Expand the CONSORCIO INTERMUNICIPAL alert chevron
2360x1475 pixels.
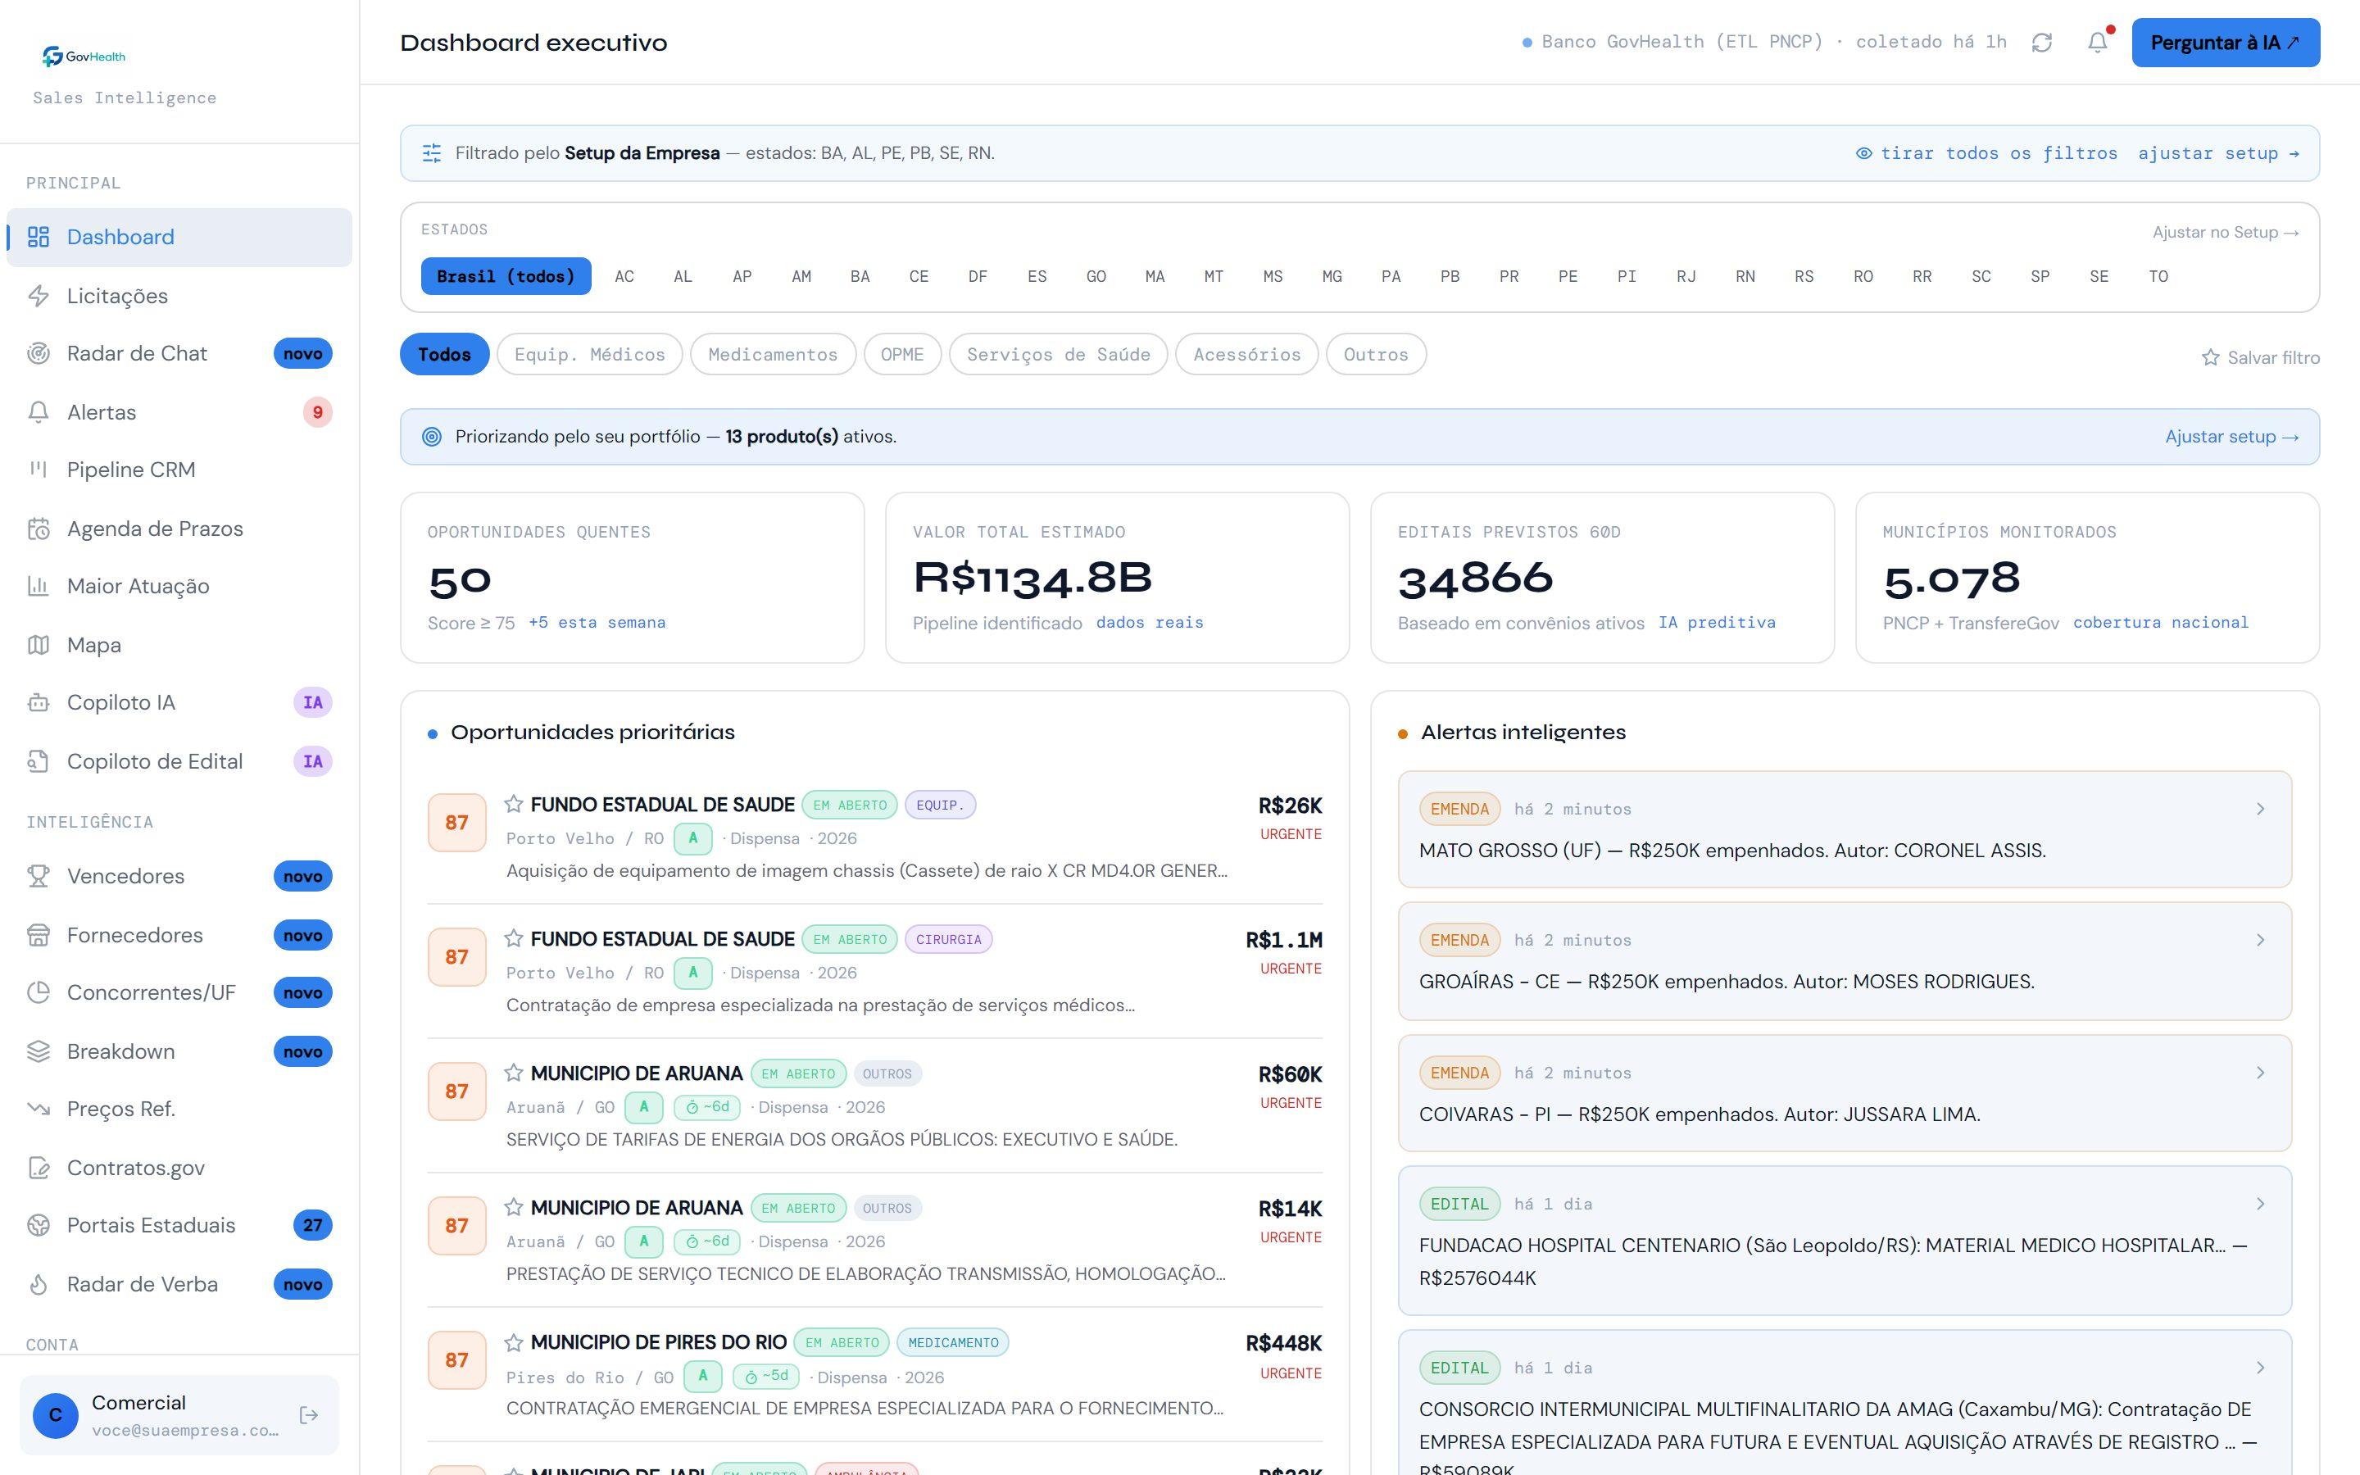point(2259,1368)
